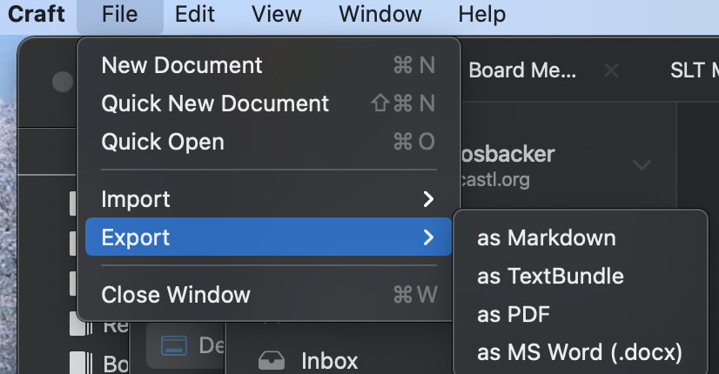
Task: Close the Board Me... tab
Action: (x=611, y=71)
